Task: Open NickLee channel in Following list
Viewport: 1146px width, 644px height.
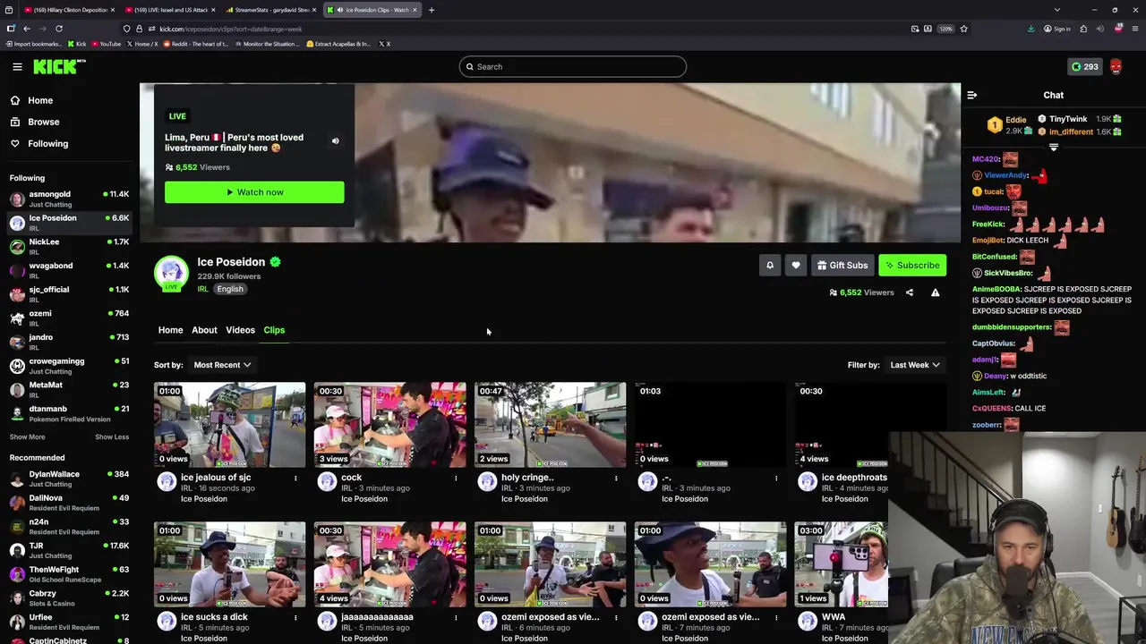Action: (68, 246)
